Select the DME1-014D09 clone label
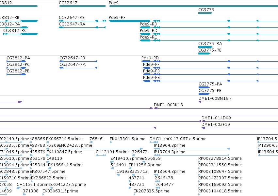The height and width of the screenshot is (196, 278). tap(216, 118)
